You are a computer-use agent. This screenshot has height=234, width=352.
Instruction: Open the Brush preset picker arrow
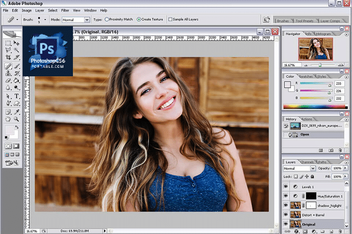(x=45, y=20)
